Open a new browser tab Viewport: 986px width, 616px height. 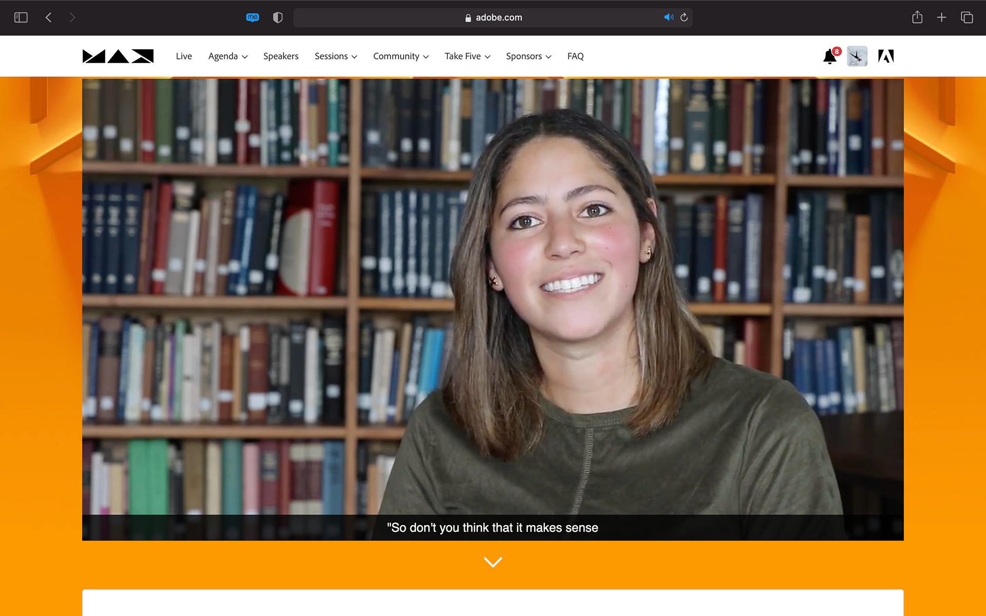point(941,17)
